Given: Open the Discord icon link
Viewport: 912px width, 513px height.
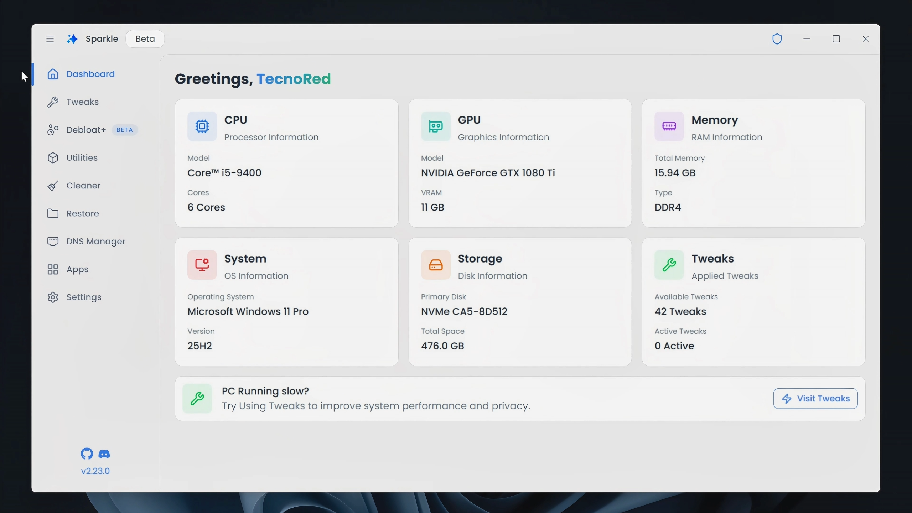Looking at the screenshot, I should click(x=104, y=454).
